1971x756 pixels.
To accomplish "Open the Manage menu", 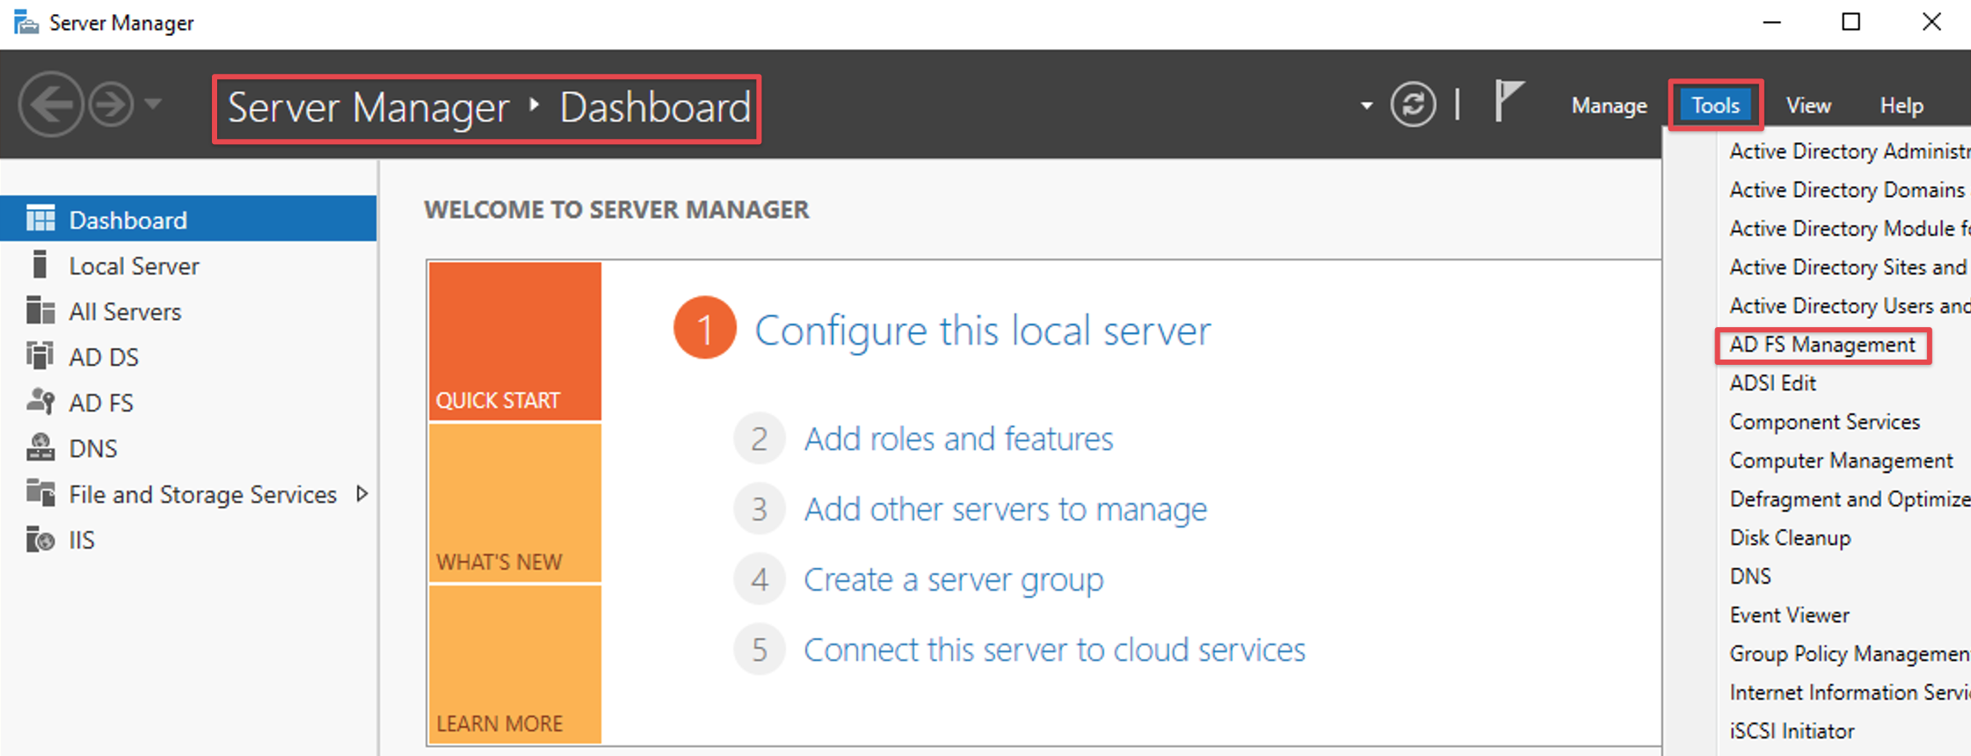I will 1609,105.
